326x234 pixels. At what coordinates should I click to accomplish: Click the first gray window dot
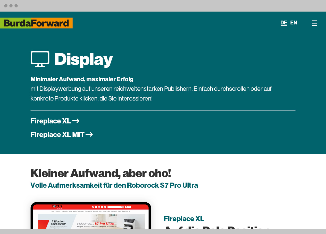point(6,6)
